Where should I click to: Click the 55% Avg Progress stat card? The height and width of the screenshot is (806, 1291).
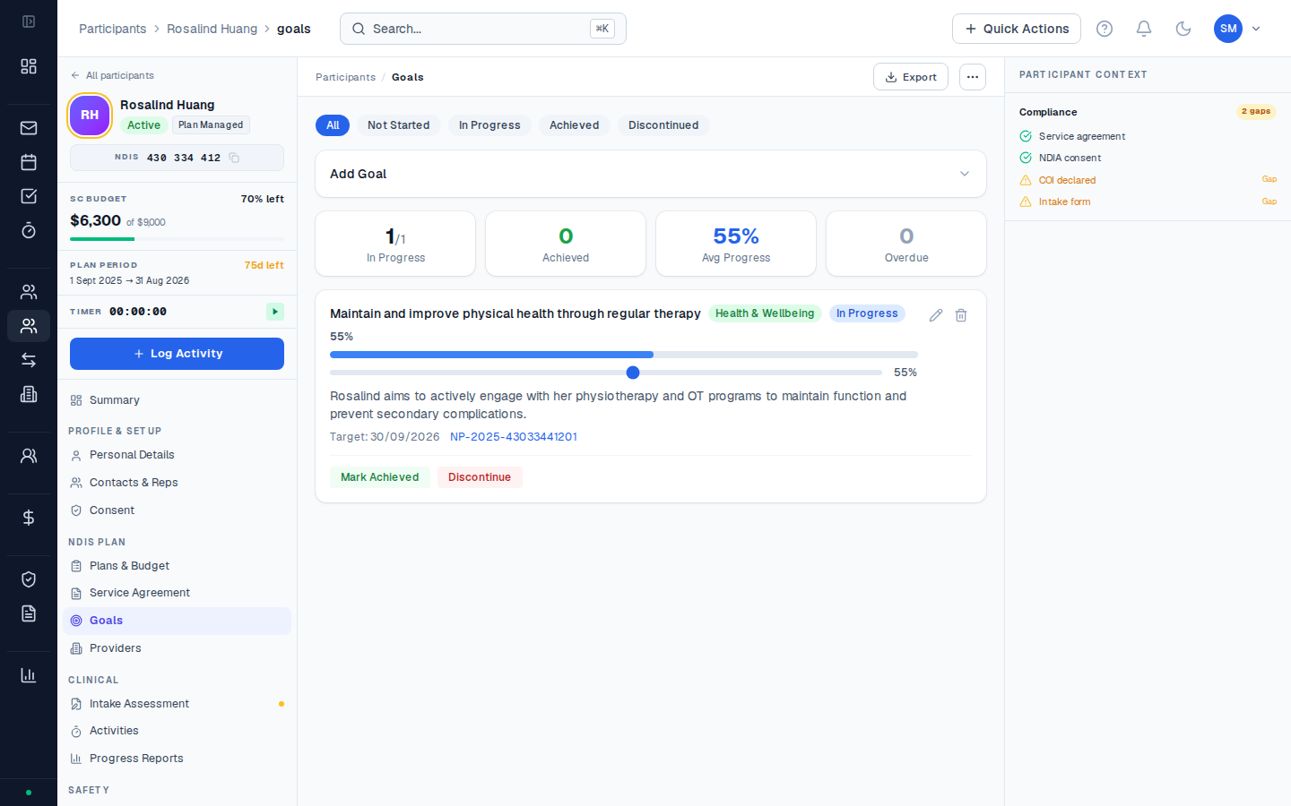click(736, 244)
